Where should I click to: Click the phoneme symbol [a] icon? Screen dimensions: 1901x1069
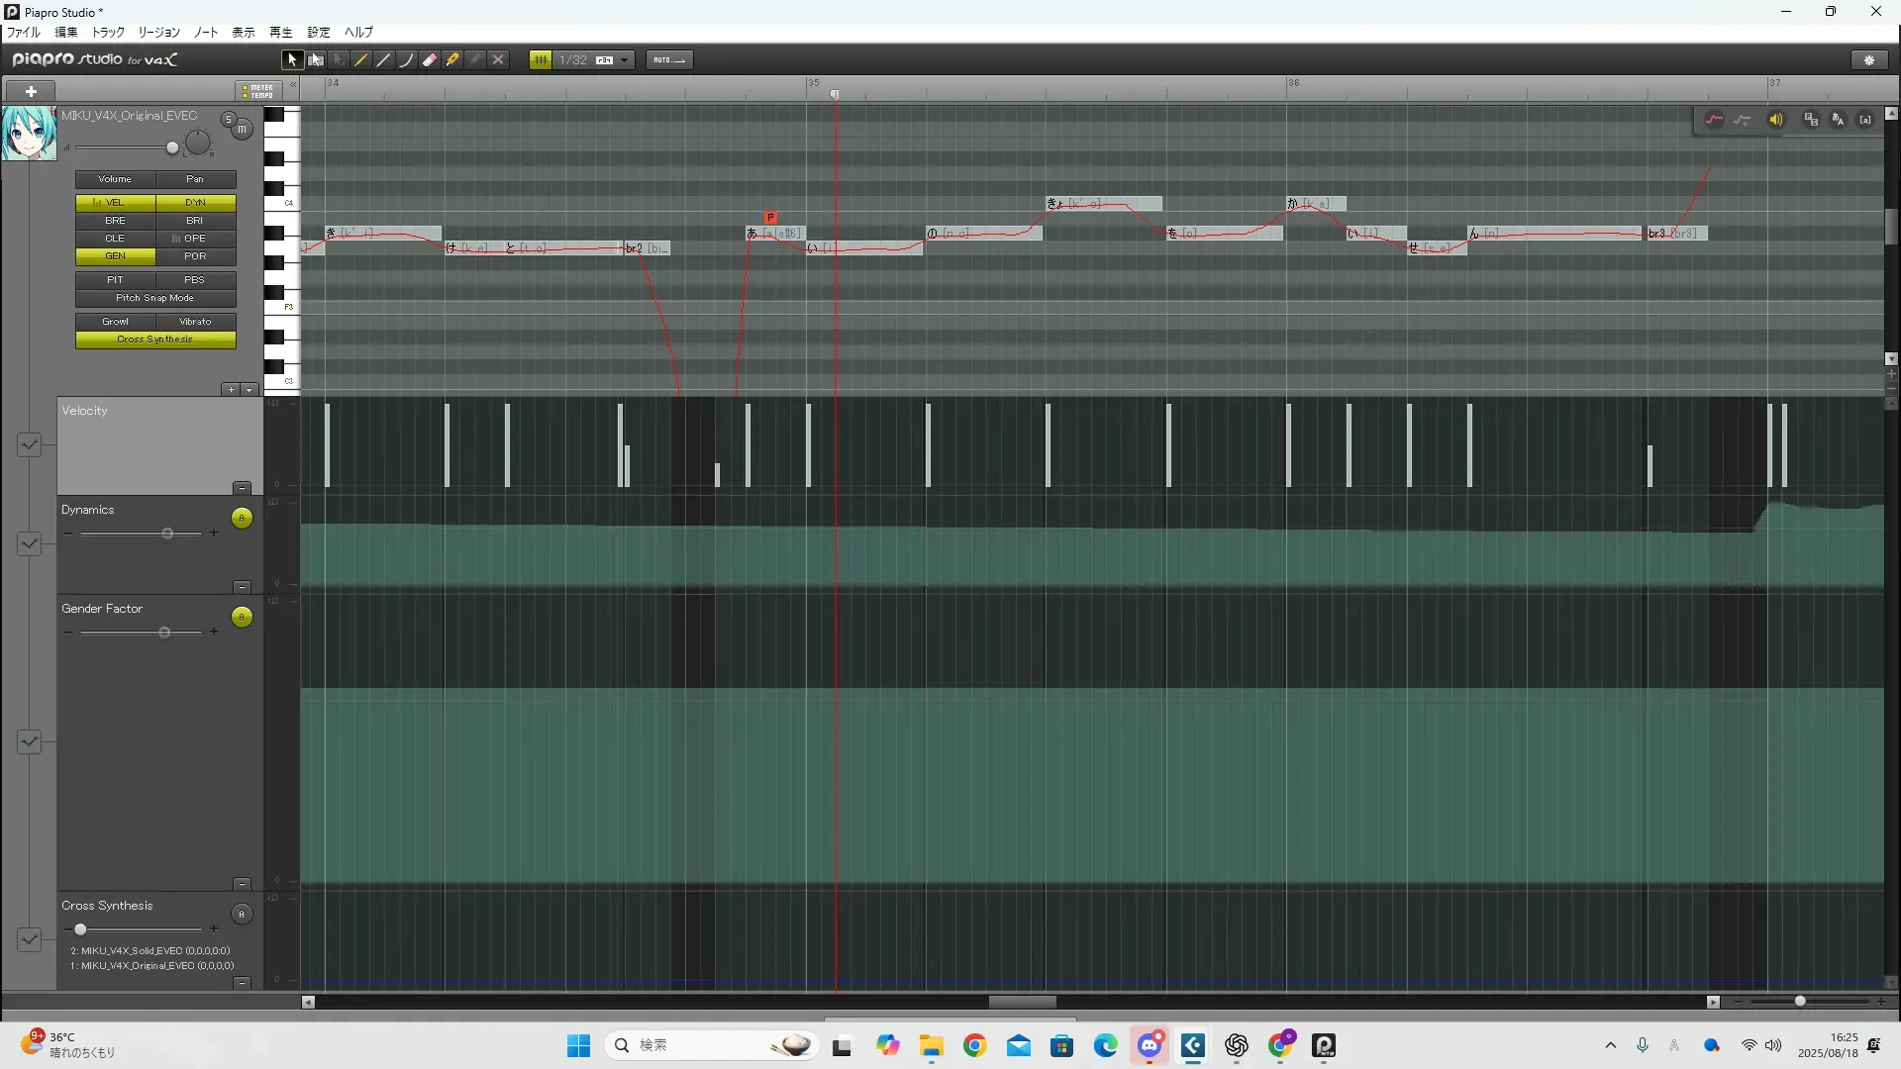coord(1865,120)
